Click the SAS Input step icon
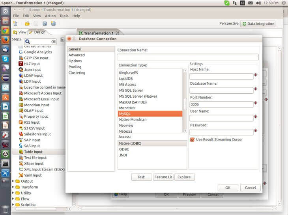This screenshot has width=288, height=215. point(21,146)
